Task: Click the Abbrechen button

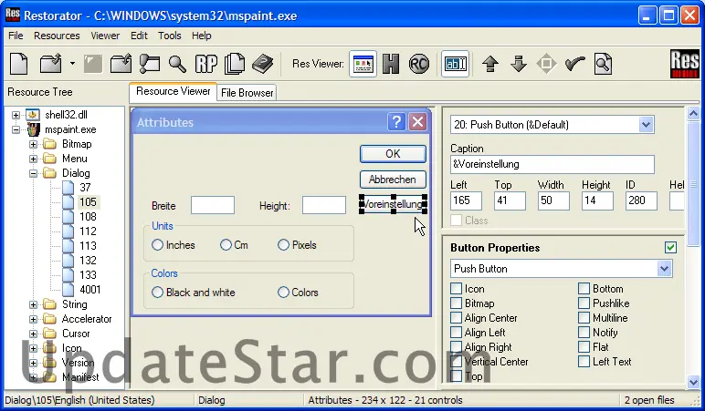Action: pyautogui.click(x=393, y=180)
